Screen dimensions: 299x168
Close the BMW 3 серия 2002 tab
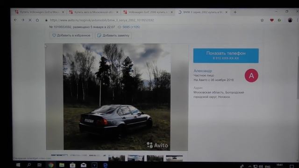tap(226, 12)
